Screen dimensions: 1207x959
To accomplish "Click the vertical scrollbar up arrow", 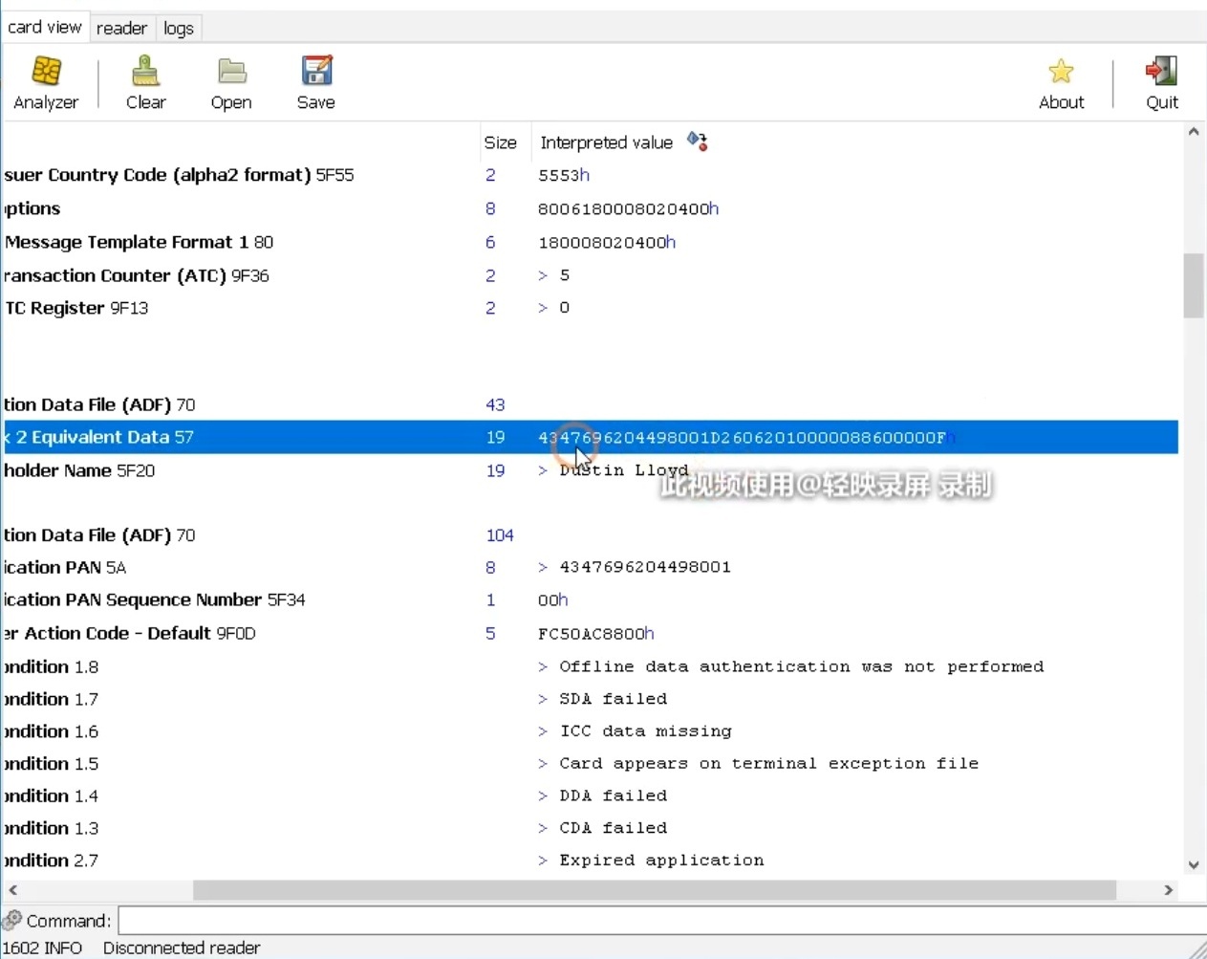I will click(1193, 133).
